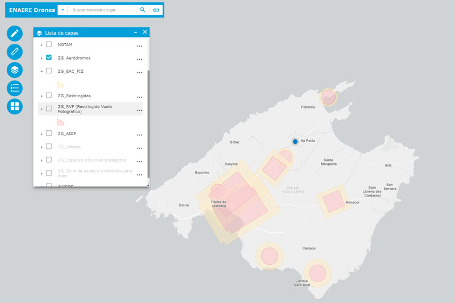Click the search magnifier icon
The image size is (455, 303).
pos(143,10)
